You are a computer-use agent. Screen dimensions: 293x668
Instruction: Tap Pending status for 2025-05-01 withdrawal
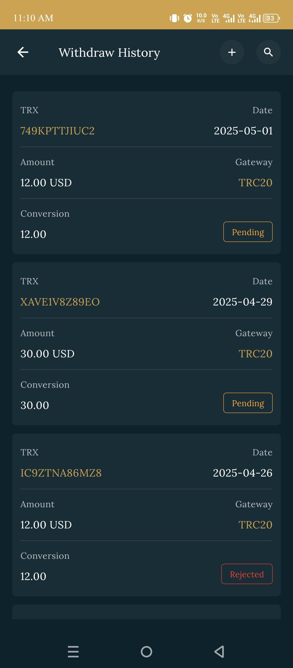click(x=248, y=232)
